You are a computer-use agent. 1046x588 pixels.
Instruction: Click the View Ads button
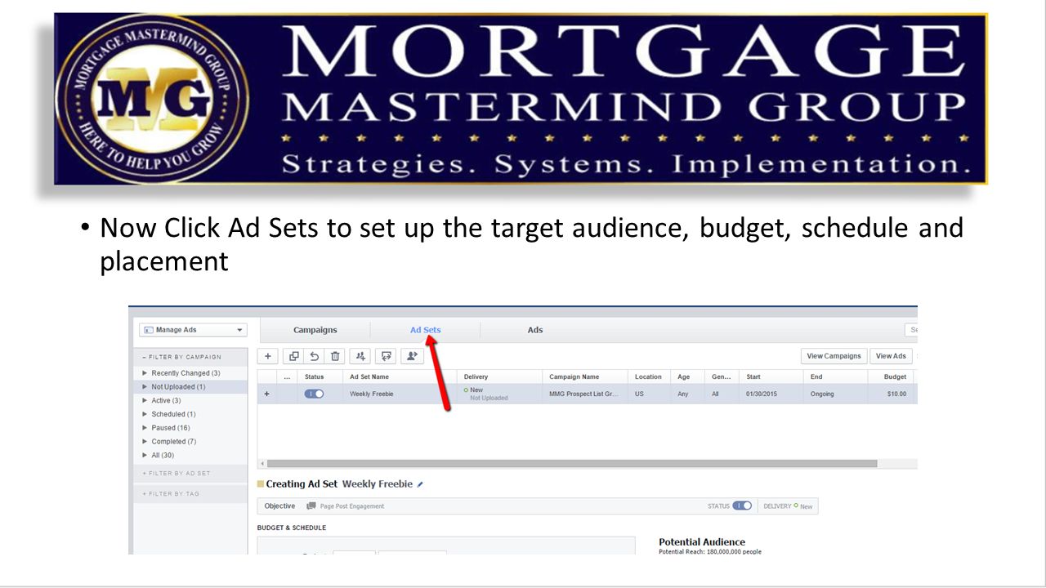point(892,356)
